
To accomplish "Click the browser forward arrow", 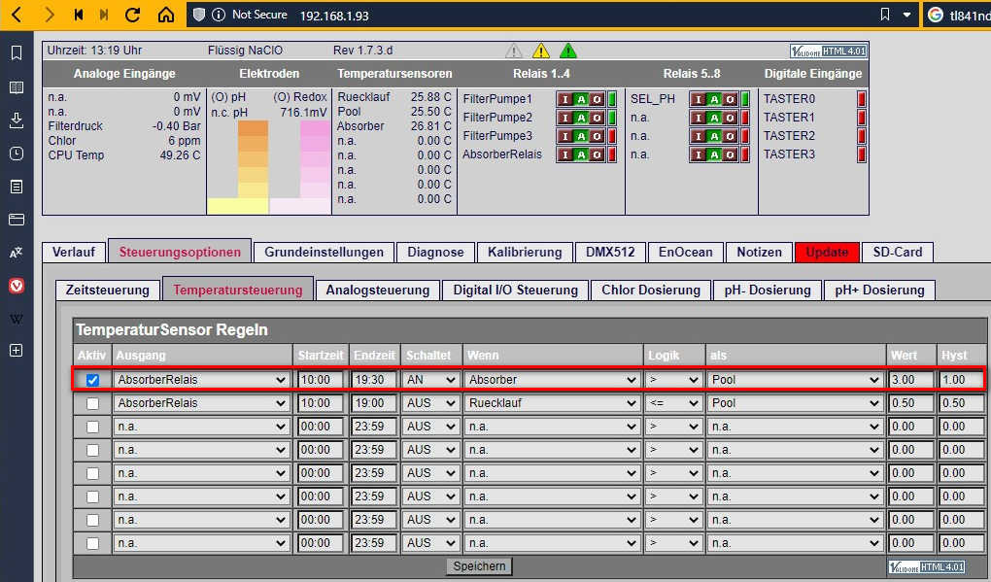I will coord(50,15).
